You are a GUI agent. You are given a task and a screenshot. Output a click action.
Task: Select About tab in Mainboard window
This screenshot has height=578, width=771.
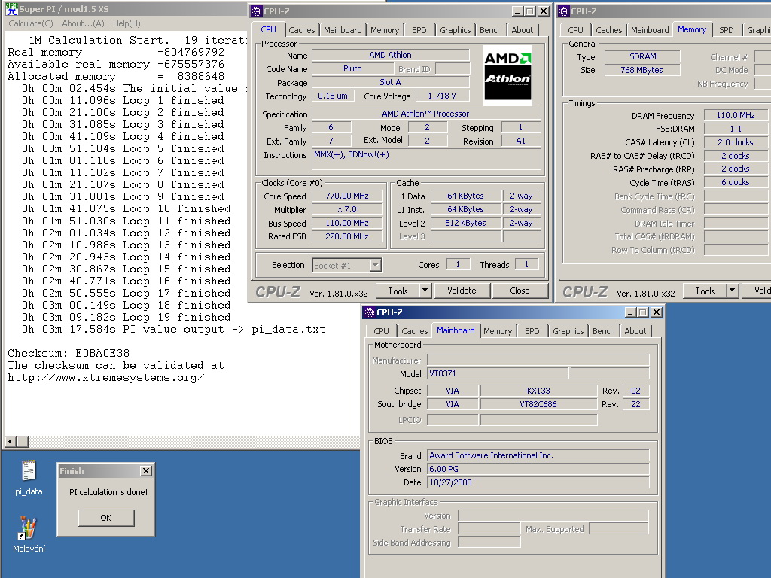tap(635, 331)
